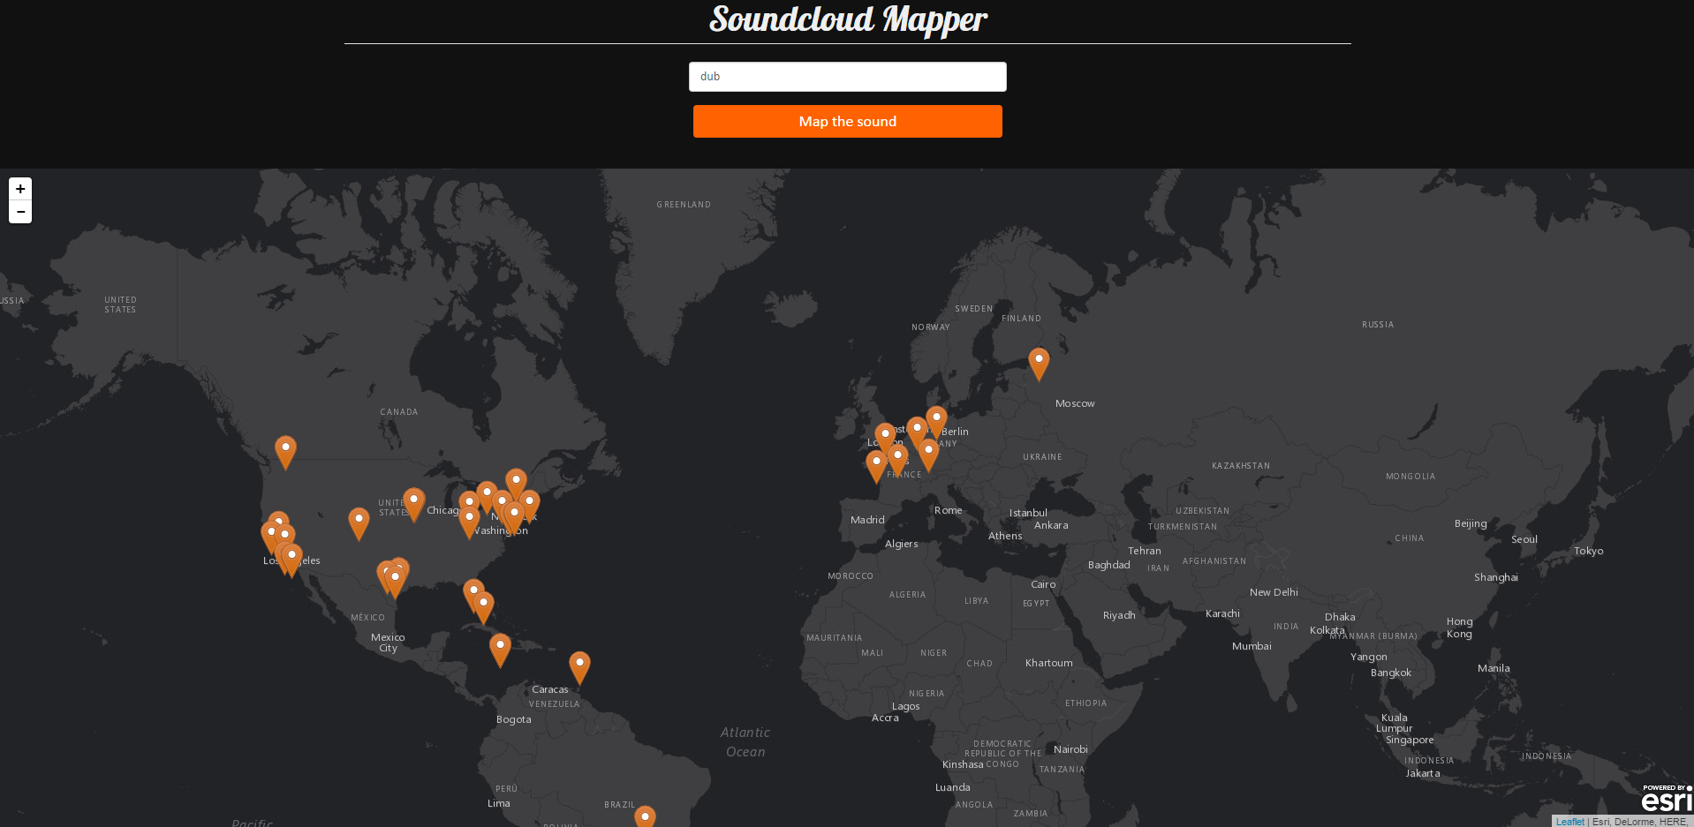Select the marker covering the London label
Viewport: 1694px width, 827px height.
click(885, 439)
